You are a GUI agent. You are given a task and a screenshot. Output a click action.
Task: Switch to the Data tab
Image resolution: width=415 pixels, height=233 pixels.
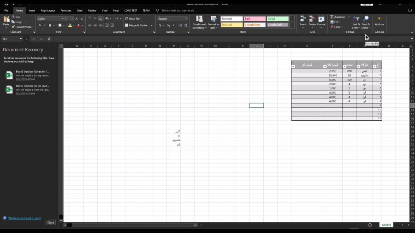pos(80,11)
